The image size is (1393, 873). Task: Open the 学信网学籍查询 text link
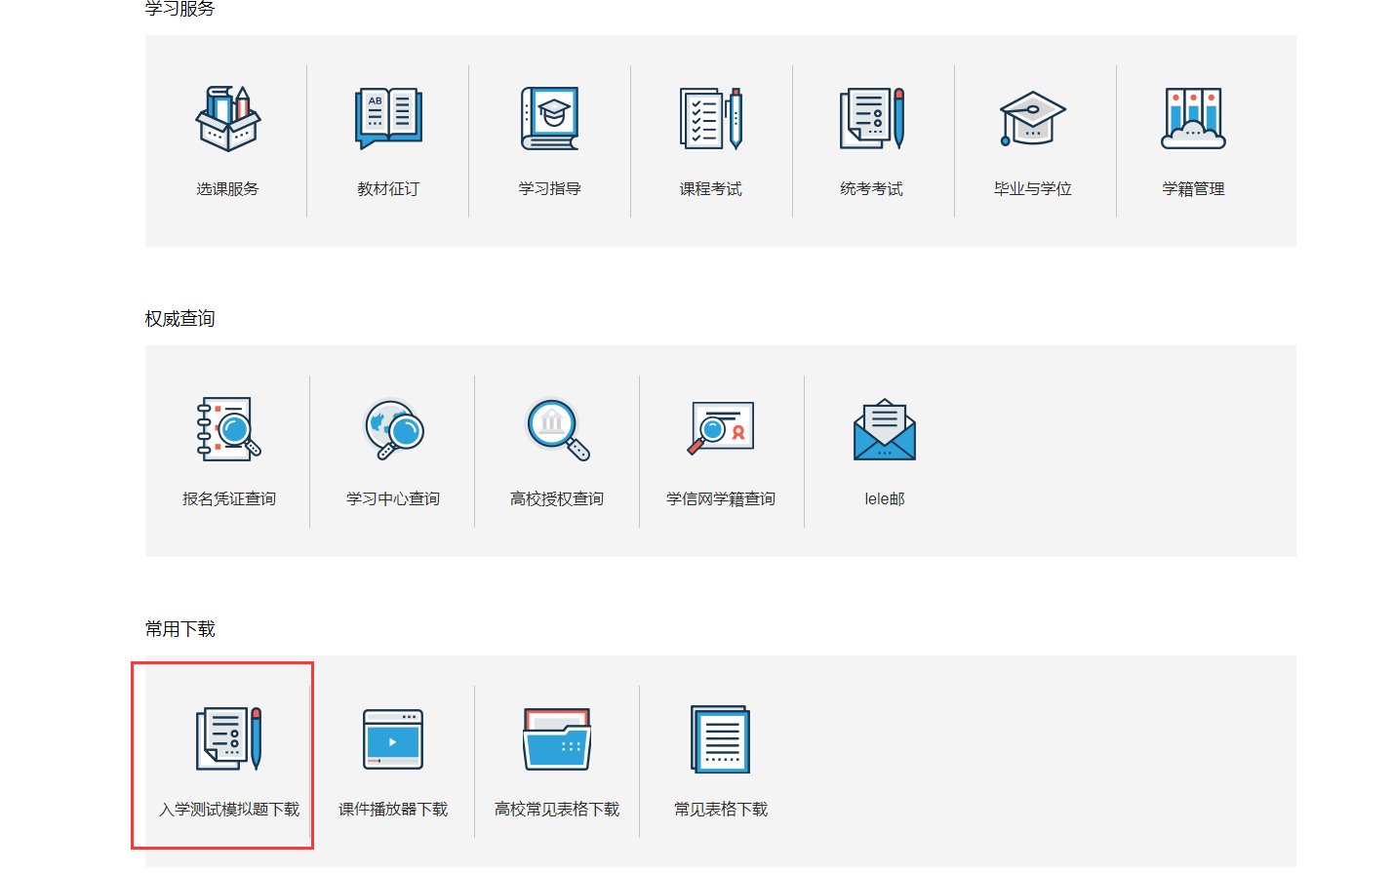coord(721,499)
